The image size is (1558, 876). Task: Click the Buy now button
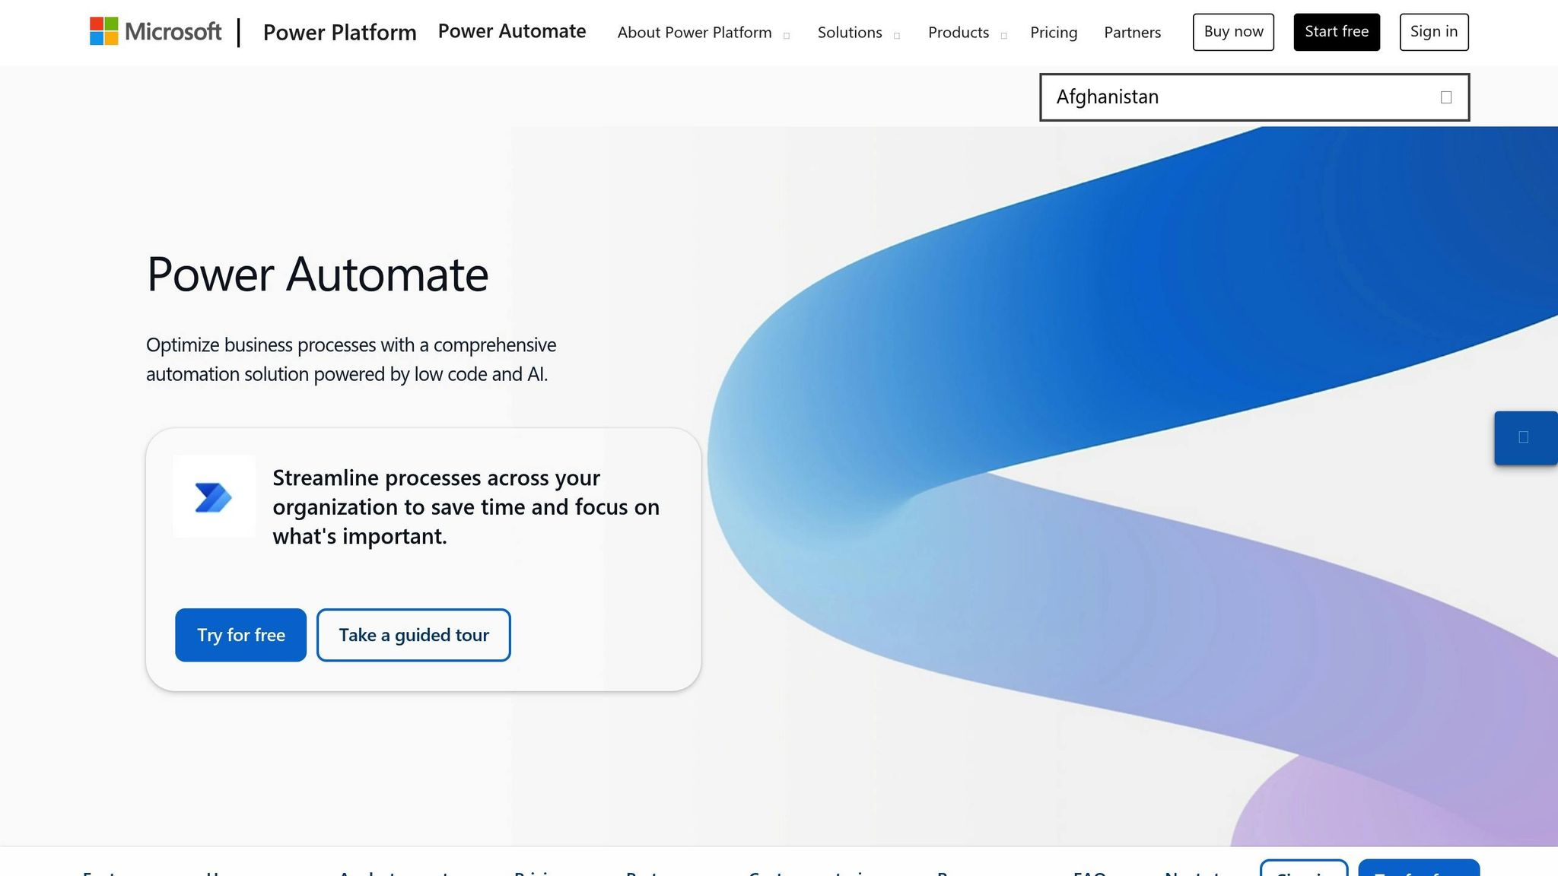[1232, 31]
